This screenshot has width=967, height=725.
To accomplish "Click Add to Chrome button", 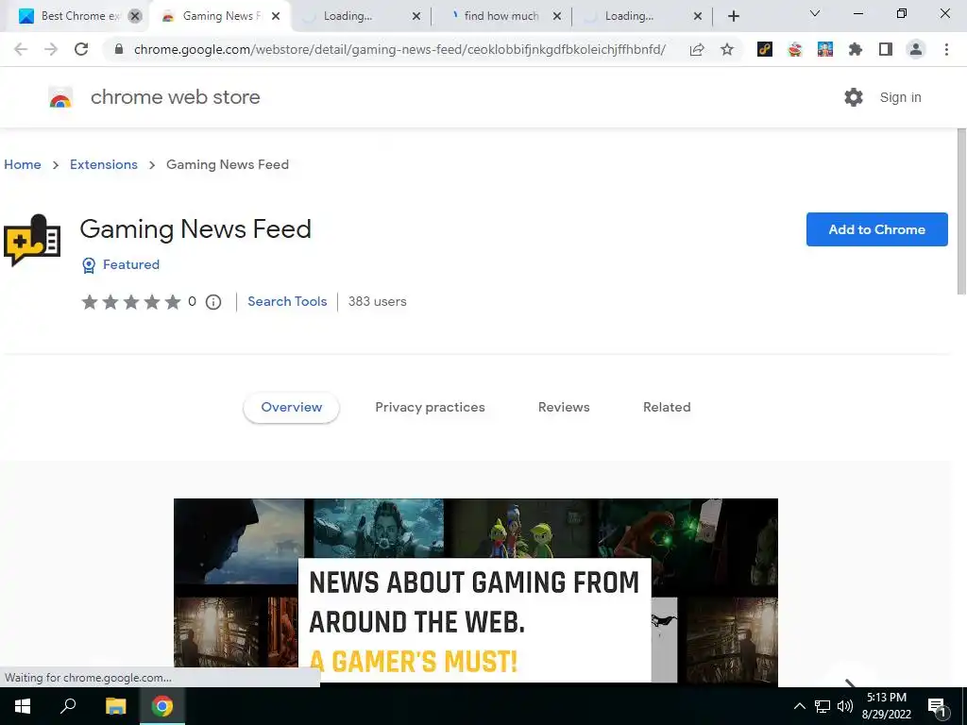I will 876,229.
